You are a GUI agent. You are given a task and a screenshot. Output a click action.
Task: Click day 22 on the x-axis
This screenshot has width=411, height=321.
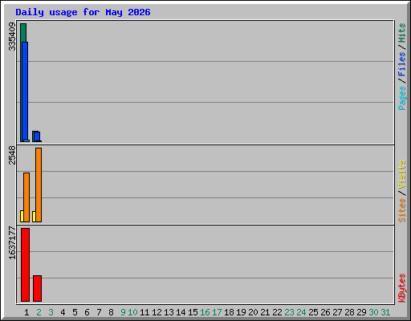click(277, 312)
